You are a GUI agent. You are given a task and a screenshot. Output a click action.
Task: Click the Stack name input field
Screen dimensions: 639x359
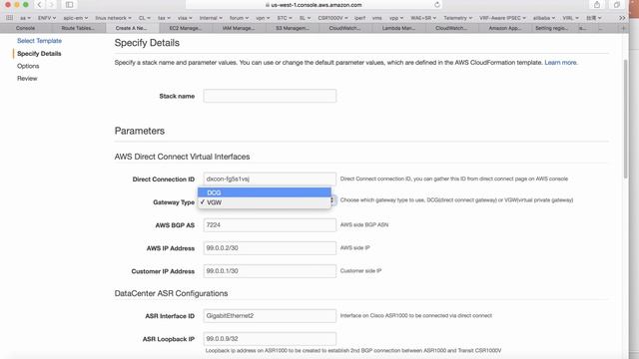click(270, 96)
